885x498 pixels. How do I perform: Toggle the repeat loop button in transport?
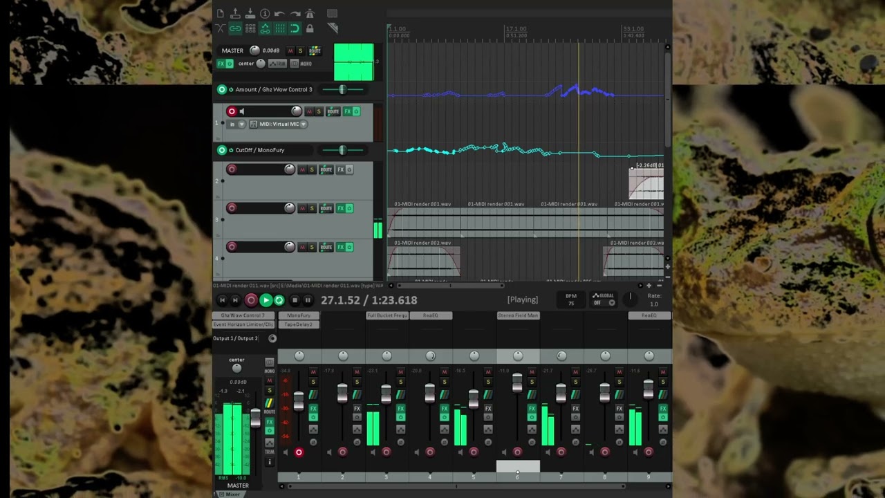pos(279,300)
